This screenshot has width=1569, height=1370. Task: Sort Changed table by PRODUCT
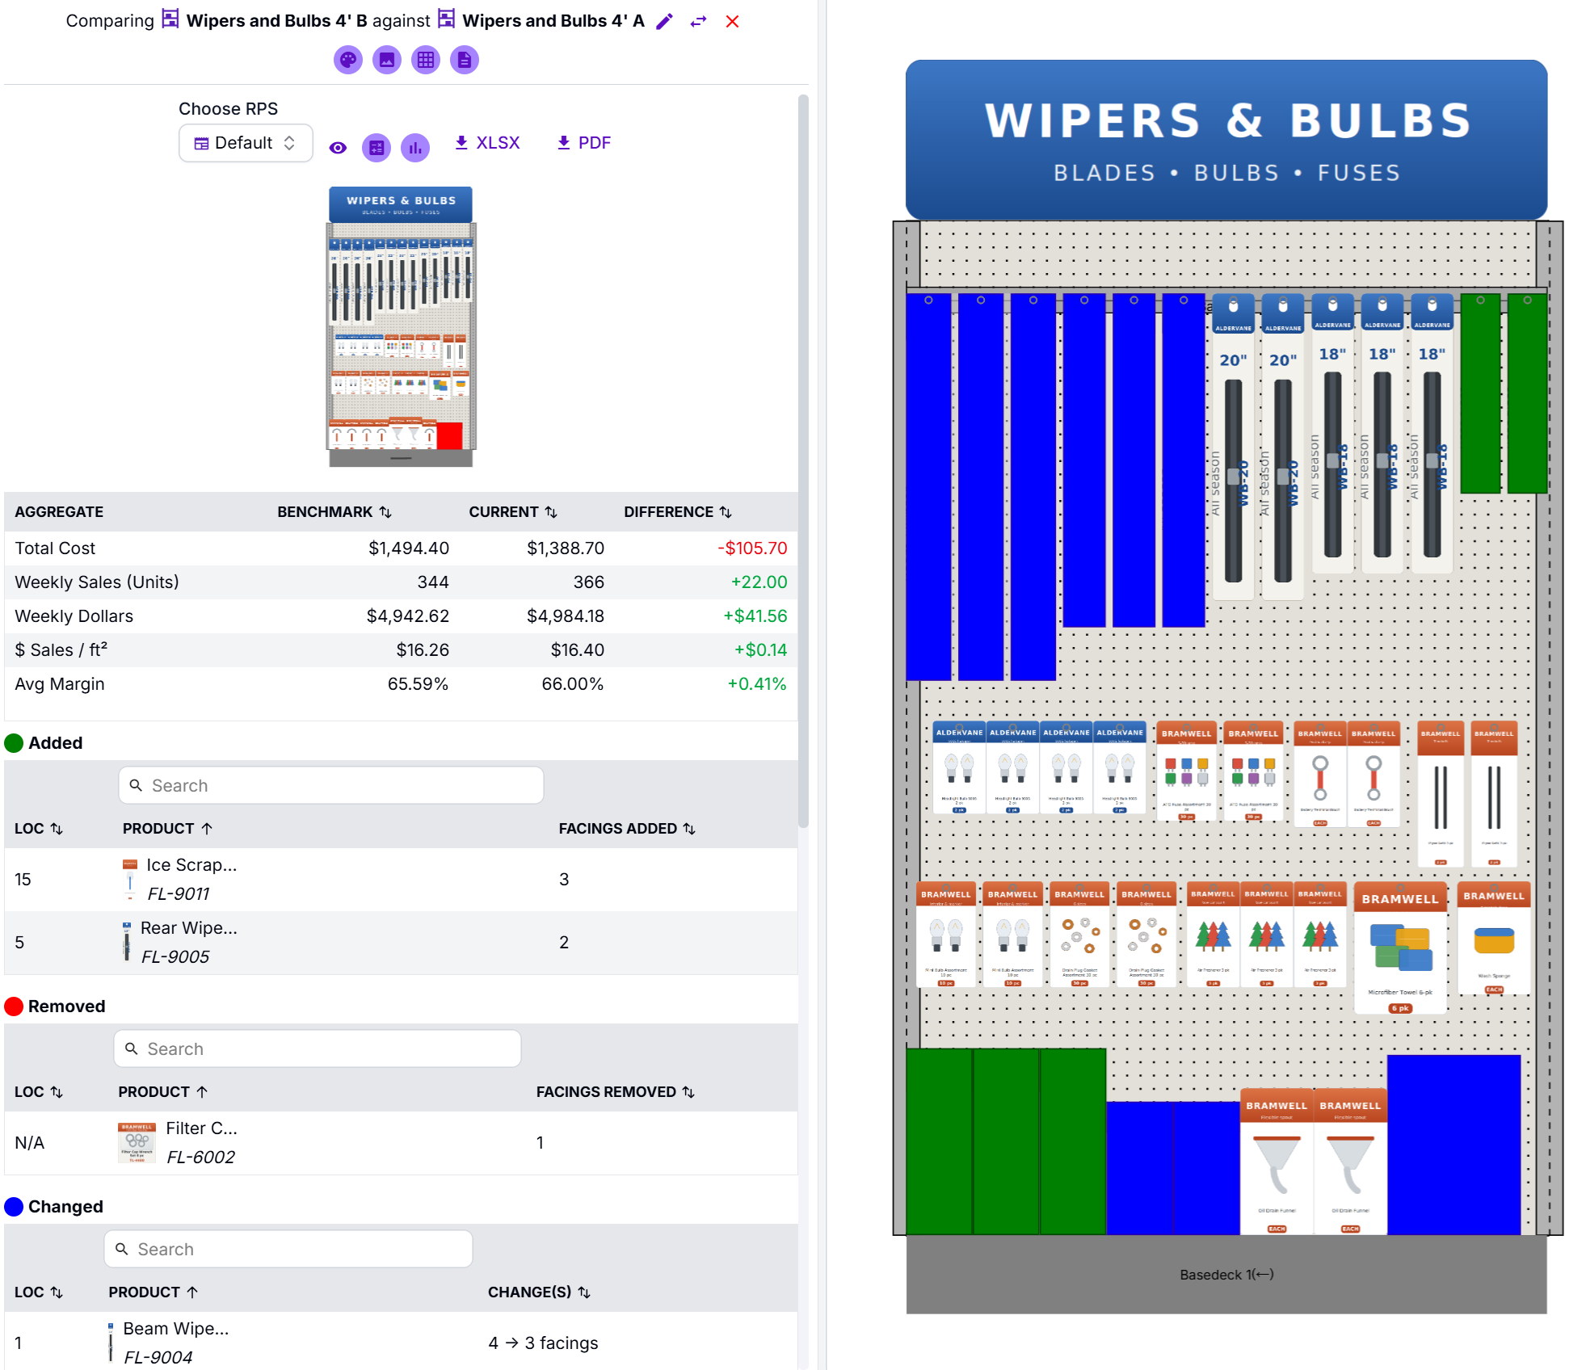[154, 1292]
